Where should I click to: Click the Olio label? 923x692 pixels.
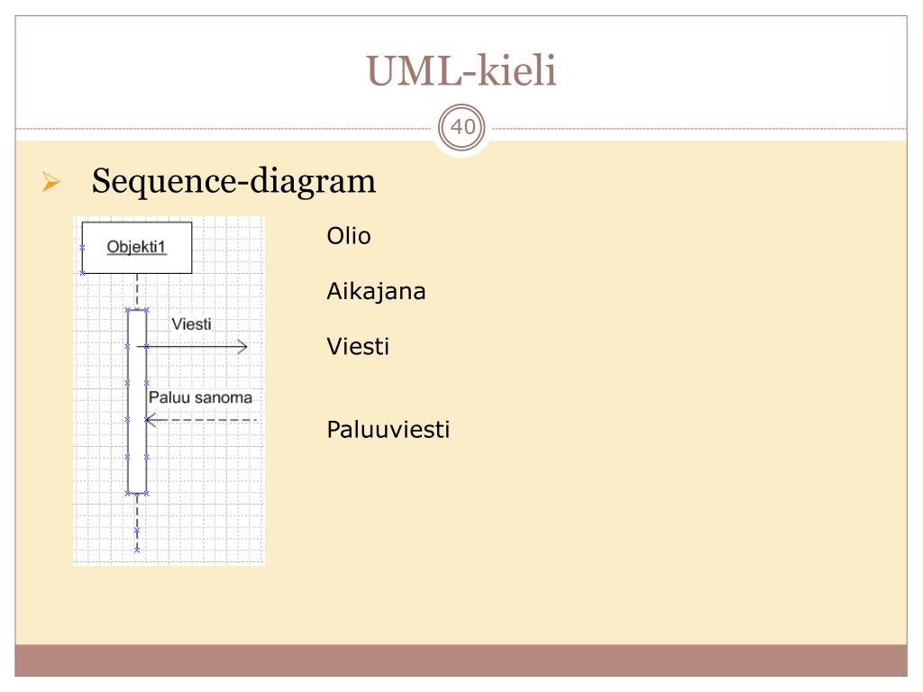pos(349,236)
